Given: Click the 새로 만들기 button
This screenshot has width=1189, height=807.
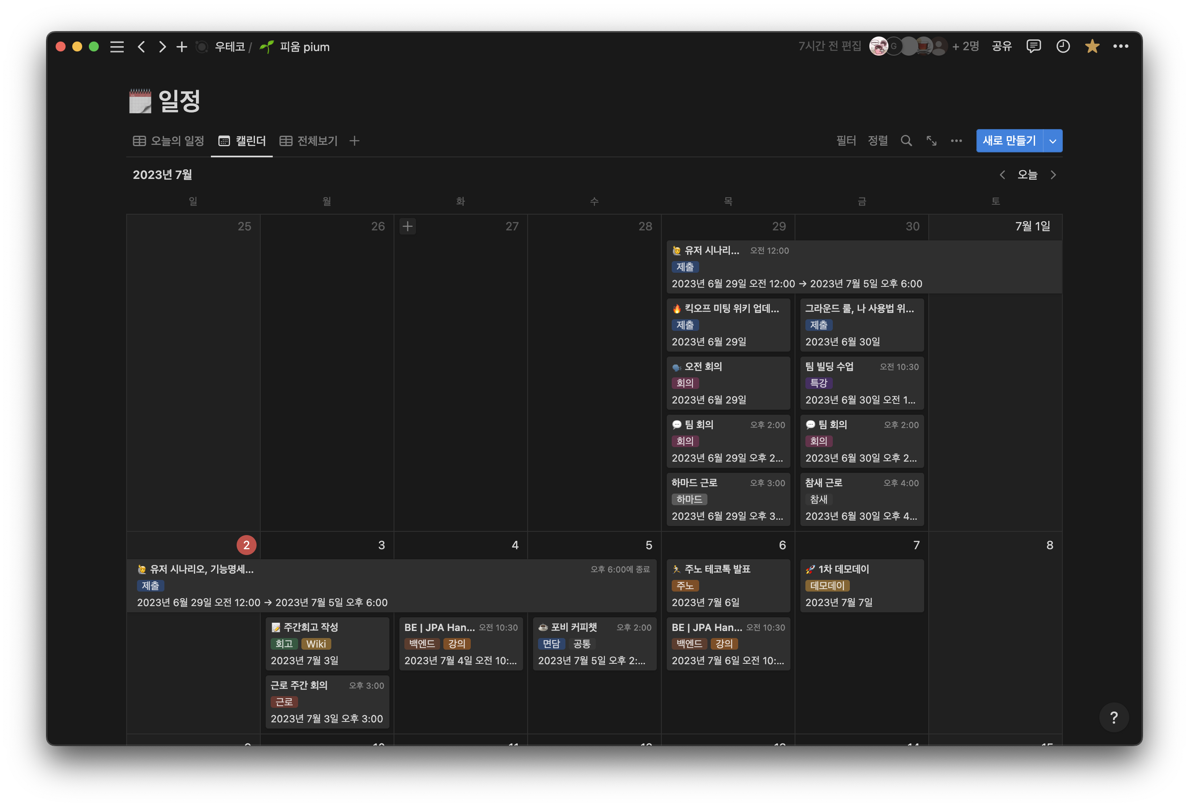Looking at the screenshot, I should click(1009, 141).
